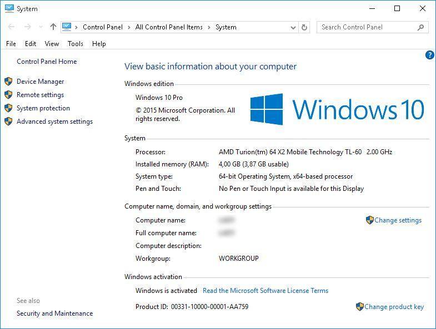Maximize the System window
The width and height of the screenshot is (436, 329).
(x=397, y=9)
